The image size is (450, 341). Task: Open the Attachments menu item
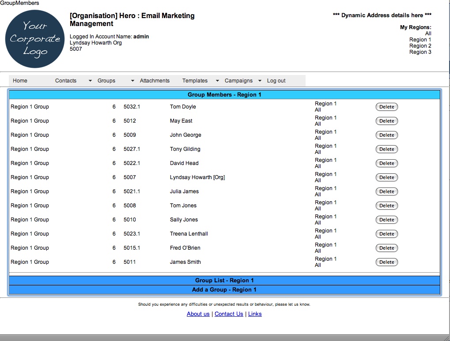click(x=155, y=81)
